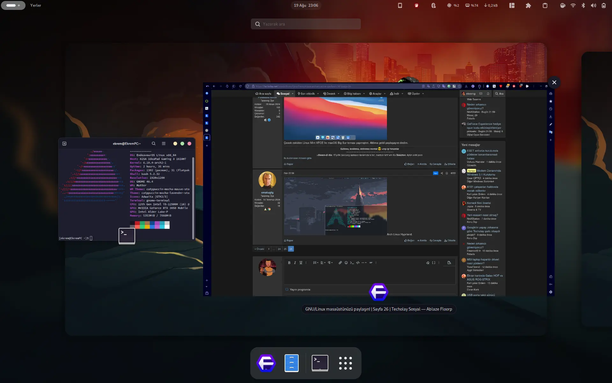Click Cevapla on xmatugfg's post
The height and width of the screenshot is (383, 612).
click(435, 241)
